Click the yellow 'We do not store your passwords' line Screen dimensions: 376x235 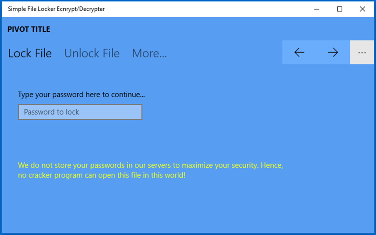pyautogui.click(x=151, y=165)
